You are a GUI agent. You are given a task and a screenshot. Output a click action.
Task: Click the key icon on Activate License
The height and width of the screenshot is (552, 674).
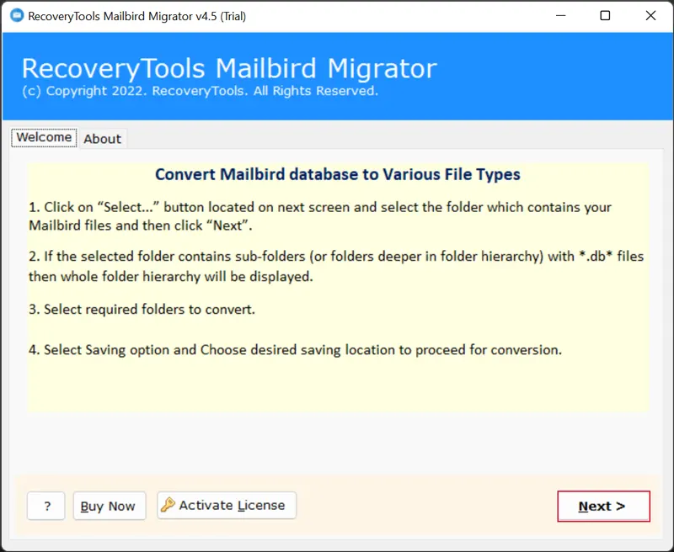pos(168,505)
